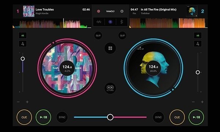Open the pads grid icon in center

(x=110, y=48)
